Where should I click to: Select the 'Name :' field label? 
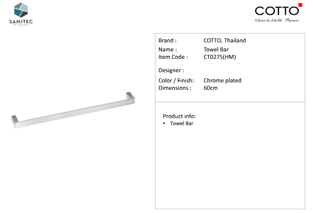[167, 49]
